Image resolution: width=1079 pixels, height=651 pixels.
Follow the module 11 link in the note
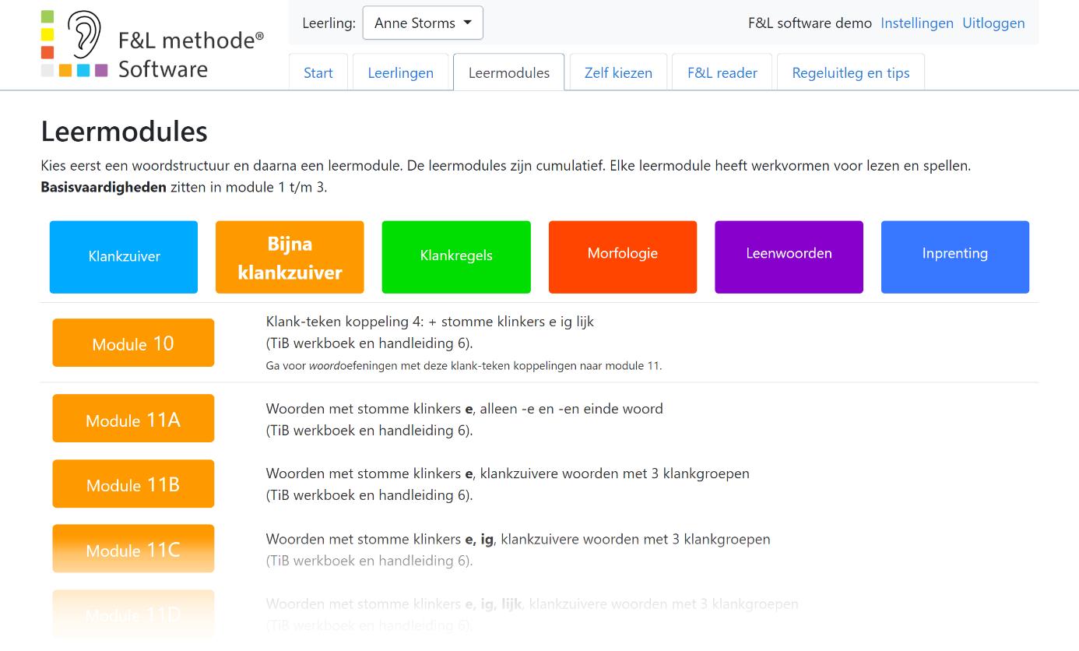click(654, 366)
